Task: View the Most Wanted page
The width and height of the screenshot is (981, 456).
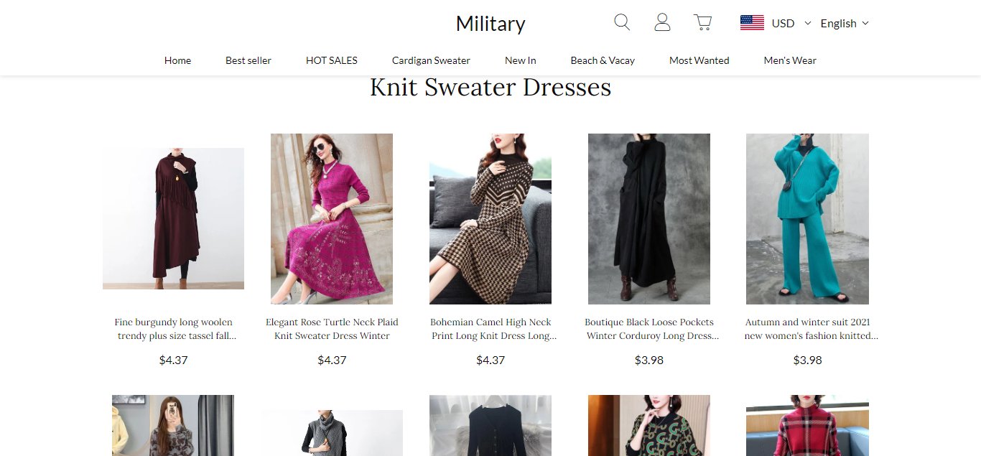Action: (x=699, y=60)
